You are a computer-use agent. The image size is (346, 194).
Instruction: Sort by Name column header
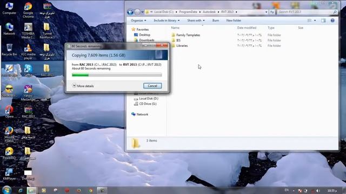(x=175, y=28)
